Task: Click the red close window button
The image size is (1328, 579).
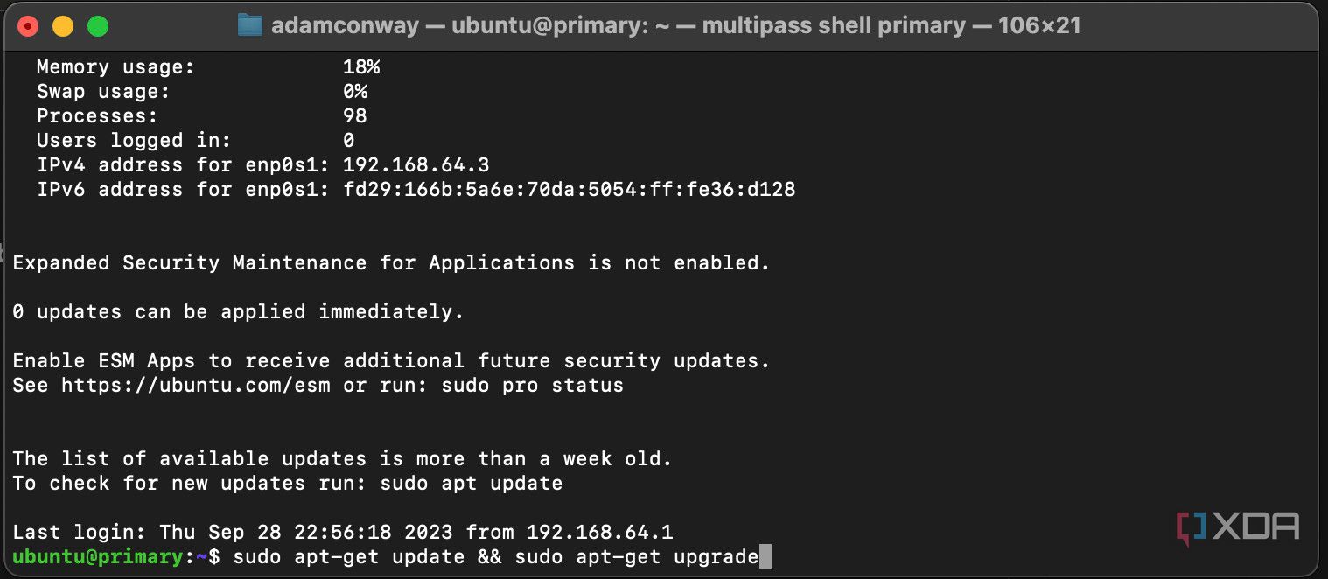Action: [28, 26]
